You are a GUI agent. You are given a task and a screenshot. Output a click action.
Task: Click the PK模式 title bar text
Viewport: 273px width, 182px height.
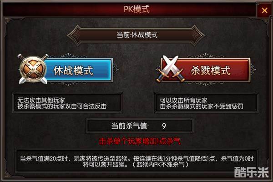(136, 9)
